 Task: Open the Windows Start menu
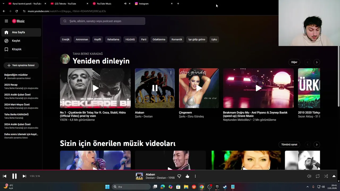[x=107, y=187]
